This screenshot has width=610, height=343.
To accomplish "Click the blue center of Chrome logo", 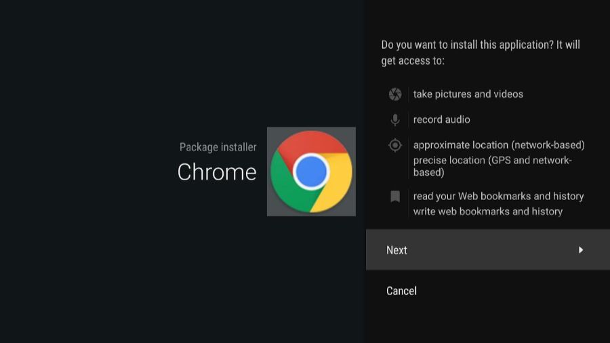I will [311, 171].
